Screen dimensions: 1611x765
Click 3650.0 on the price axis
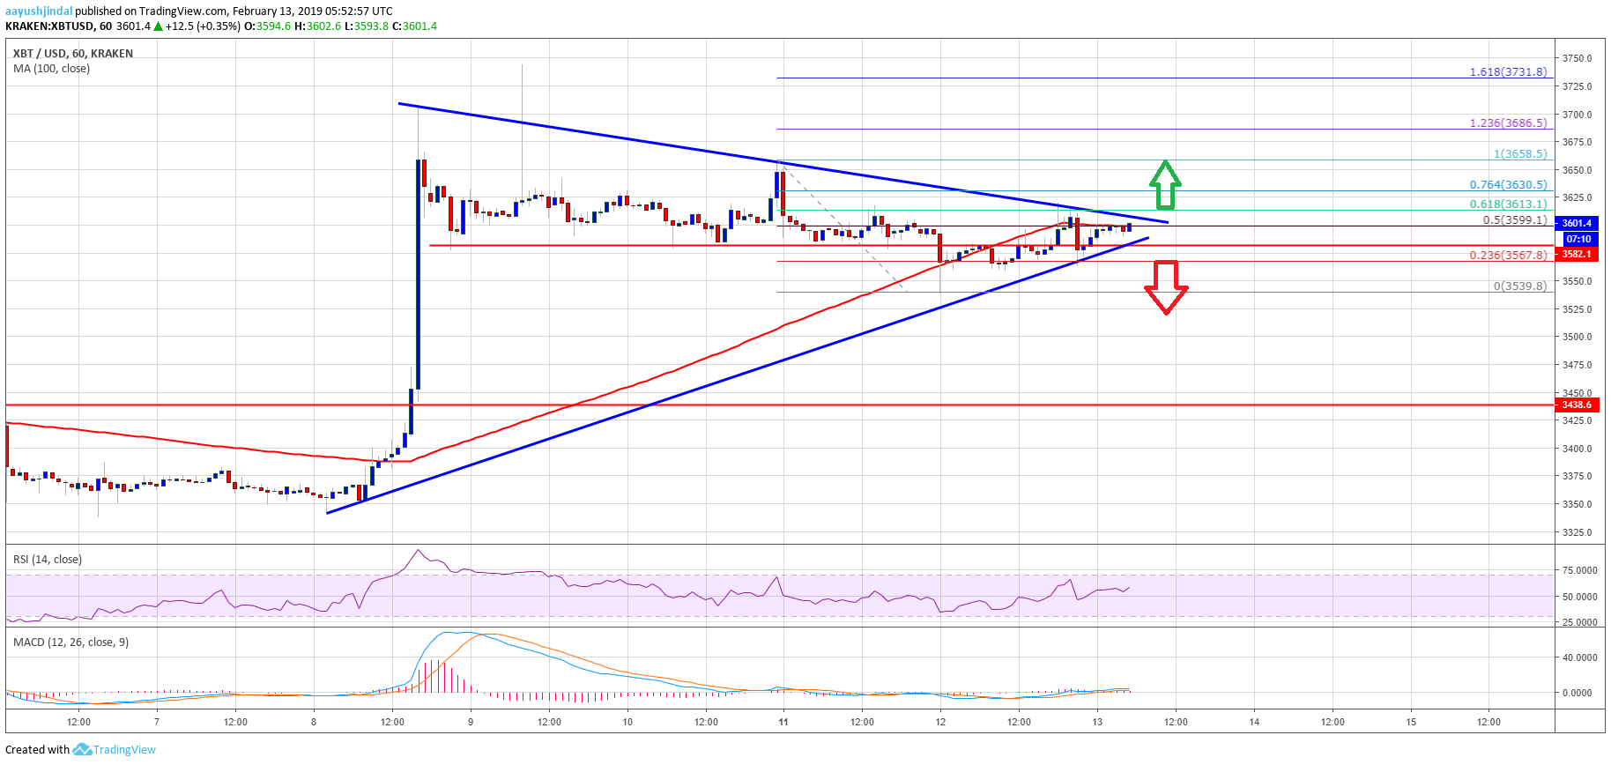[x=1577, y=170]
